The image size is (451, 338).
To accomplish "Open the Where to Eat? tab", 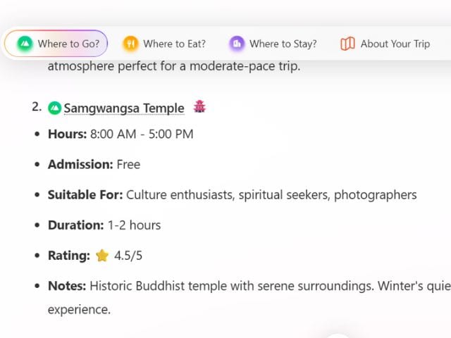I will click(174, 44).
